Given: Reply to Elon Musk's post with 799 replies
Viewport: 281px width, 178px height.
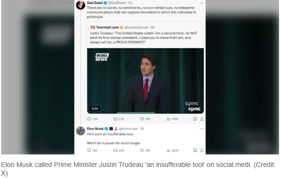Looking at the screenshot, I should click(x=89, y=150).
